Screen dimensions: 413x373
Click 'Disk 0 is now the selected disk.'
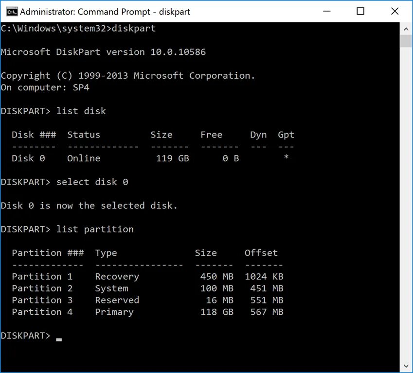(89, 205)
